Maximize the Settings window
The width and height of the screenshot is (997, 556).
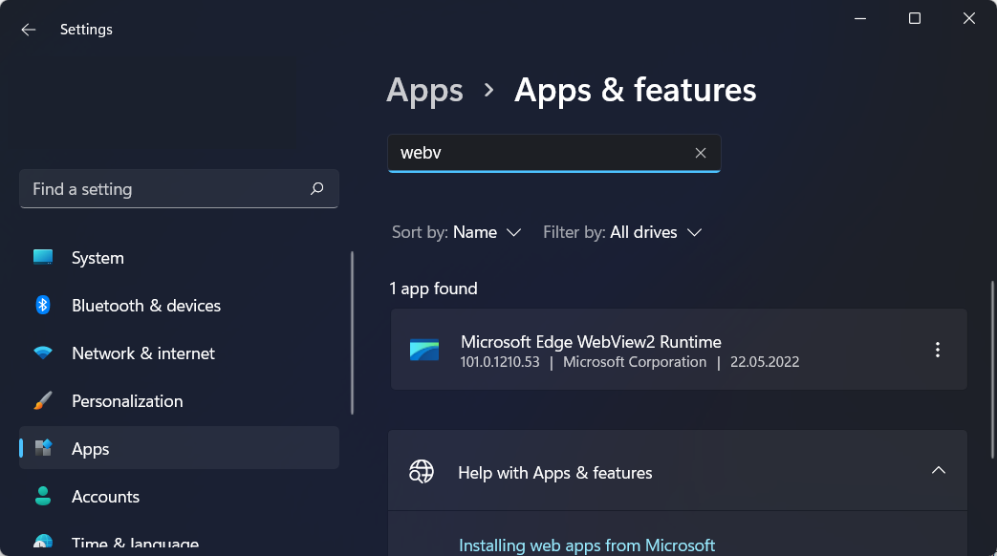coord(915,18)
